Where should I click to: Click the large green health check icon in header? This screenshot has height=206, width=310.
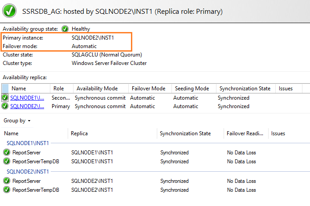point(10,11)
